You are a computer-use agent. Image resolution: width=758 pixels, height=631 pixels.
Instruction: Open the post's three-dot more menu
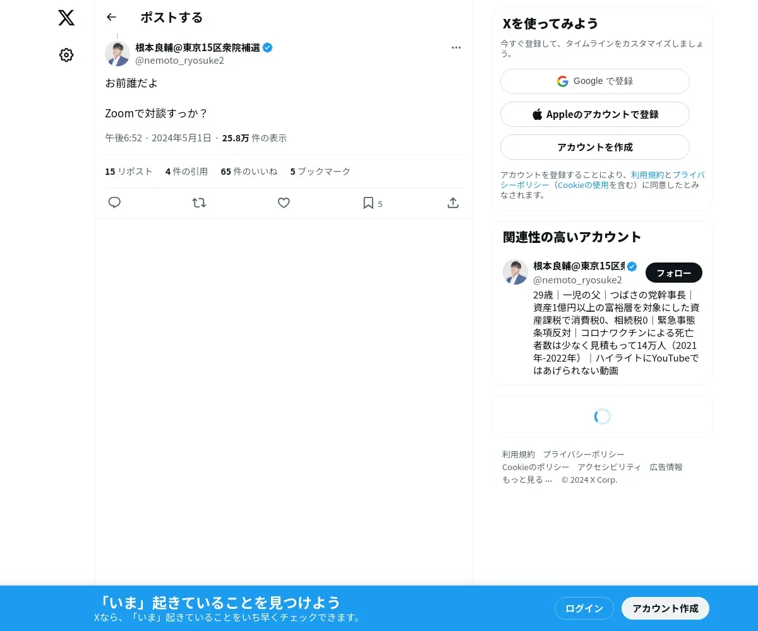tap(456, 47)
